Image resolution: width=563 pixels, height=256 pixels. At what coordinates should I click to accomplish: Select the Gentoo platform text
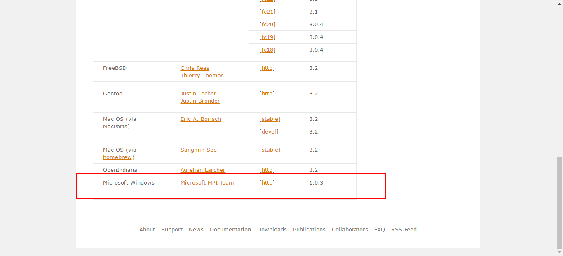click(x=113, y=93)
